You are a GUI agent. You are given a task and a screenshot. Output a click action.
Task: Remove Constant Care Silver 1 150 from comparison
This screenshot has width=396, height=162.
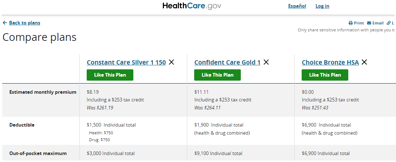point(171,62)
